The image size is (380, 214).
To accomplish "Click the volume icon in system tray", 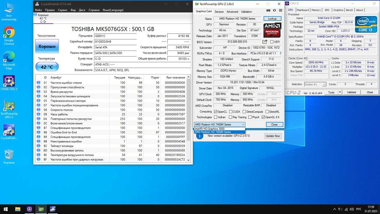I will pyautogui.click(x=351, y=209).
